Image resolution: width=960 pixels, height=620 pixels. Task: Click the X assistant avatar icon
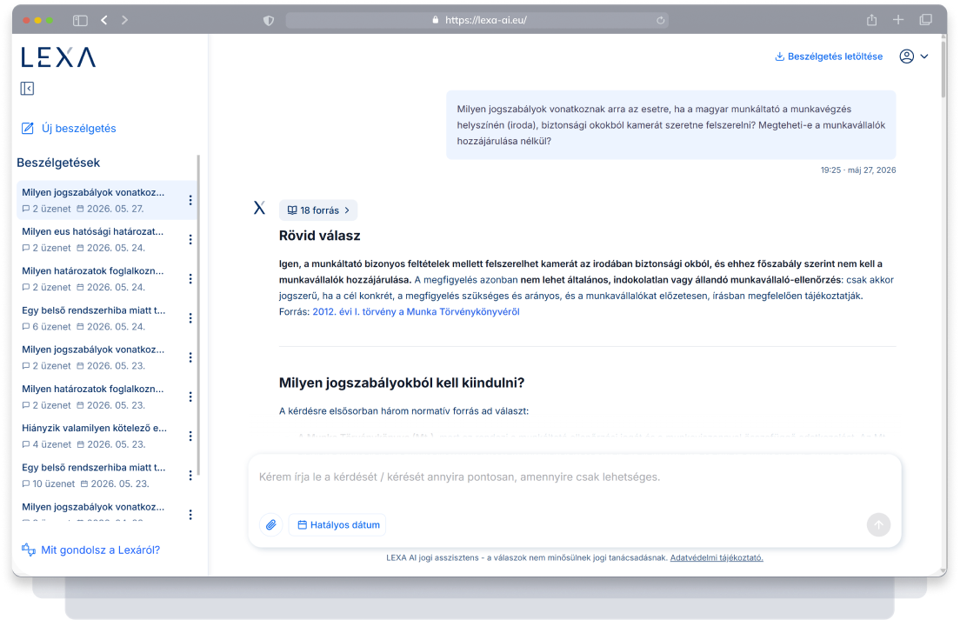pyautogui.click(x=260, y=208)
